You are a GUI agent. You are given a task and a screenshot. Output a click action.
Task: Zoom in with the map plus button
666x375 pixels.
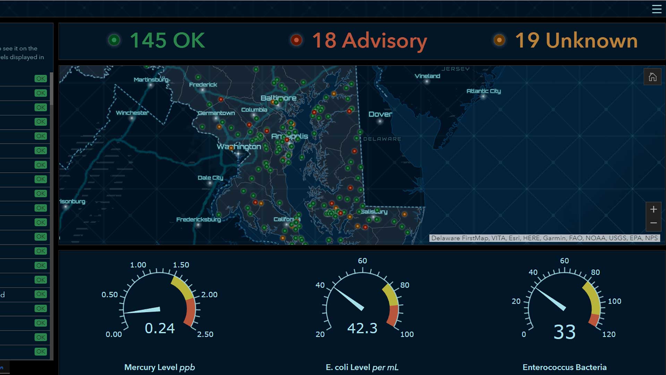click(653, 209)
